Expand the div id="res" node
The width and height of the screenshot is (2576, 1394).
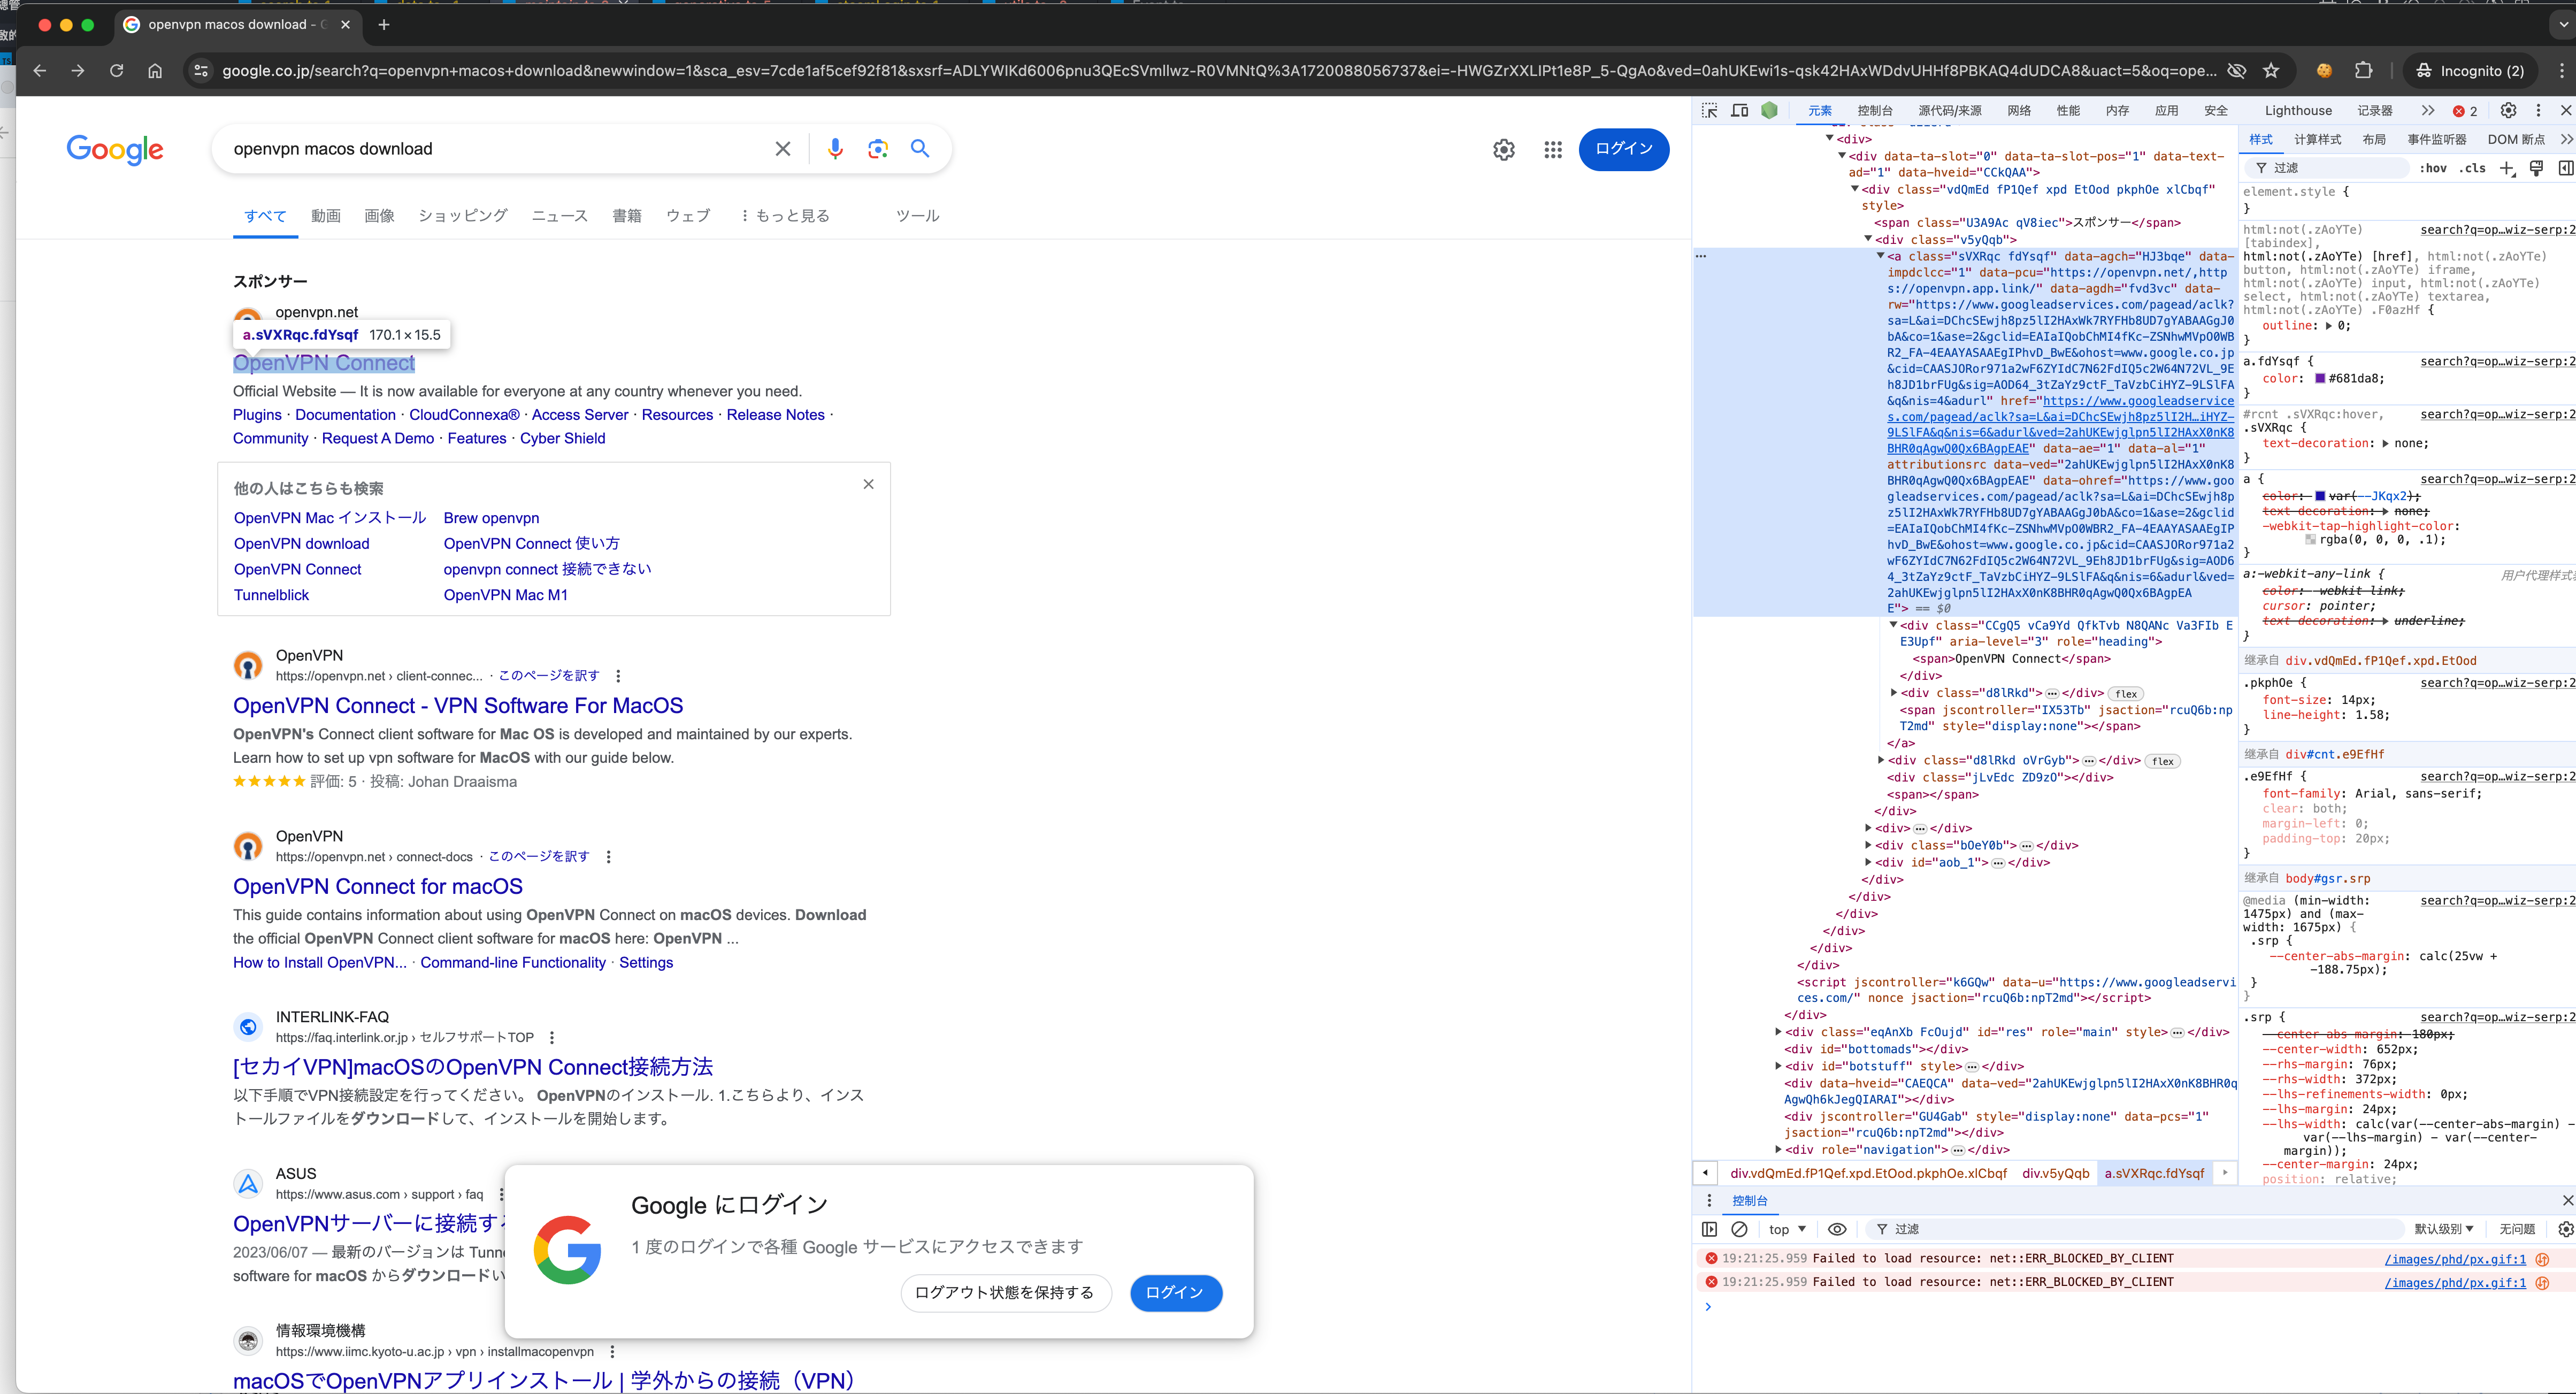pyautogui.click(x=1778, y=1032)
